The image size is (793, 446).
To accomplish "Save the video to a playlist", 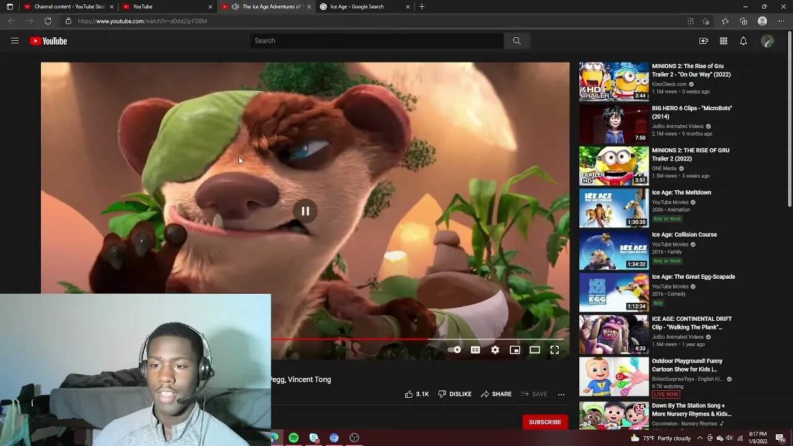I will tap(534, 394).
